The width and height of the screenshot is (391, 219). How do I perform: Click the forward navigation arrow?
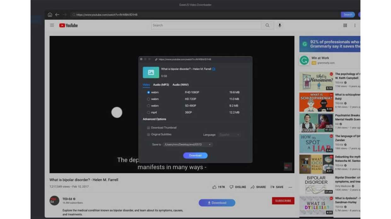coord(65,14)
